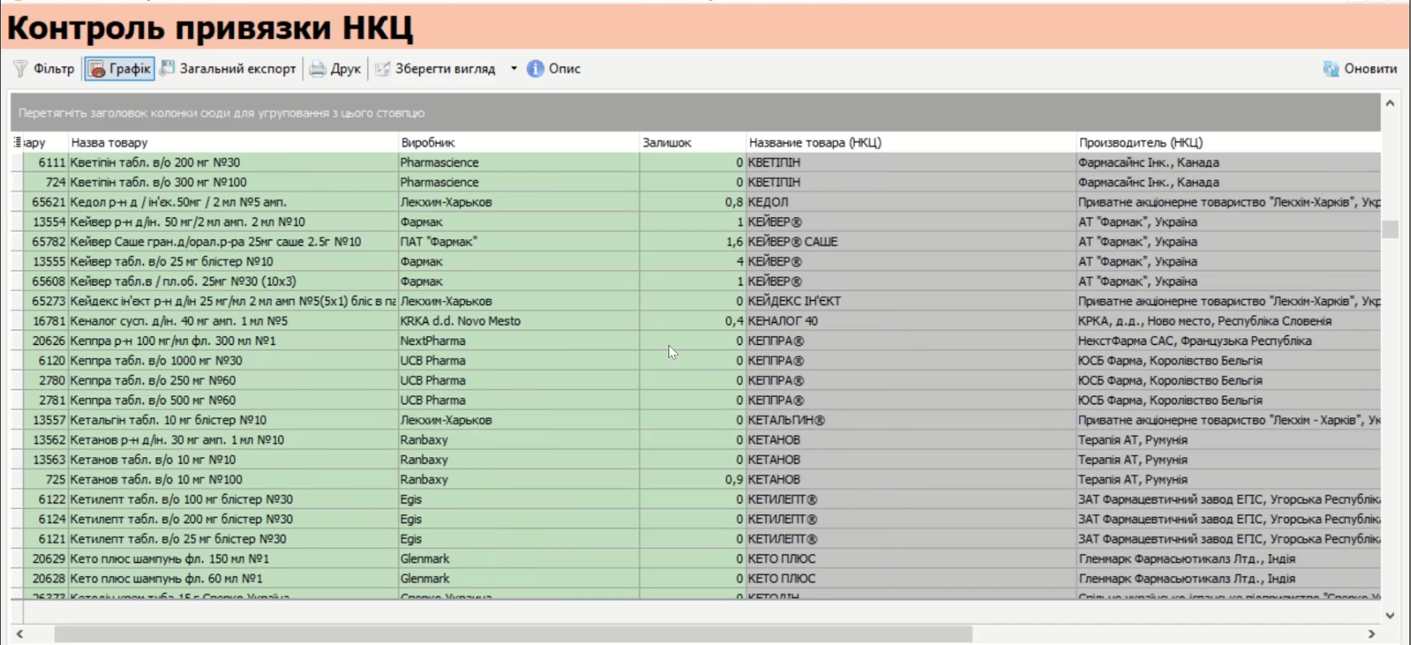Open the column chooser grid icon
This screenshot has width=1411, height=645.
coord(17,142)
